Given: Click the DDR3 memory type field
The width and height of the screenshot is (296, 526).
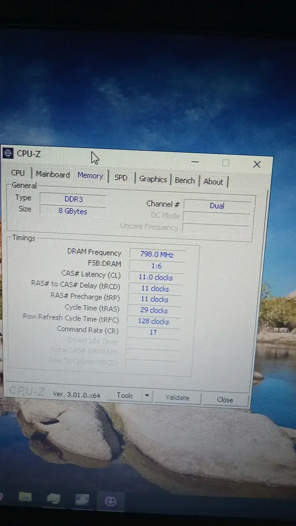Looking at the screenshot, I should point(73,199).
